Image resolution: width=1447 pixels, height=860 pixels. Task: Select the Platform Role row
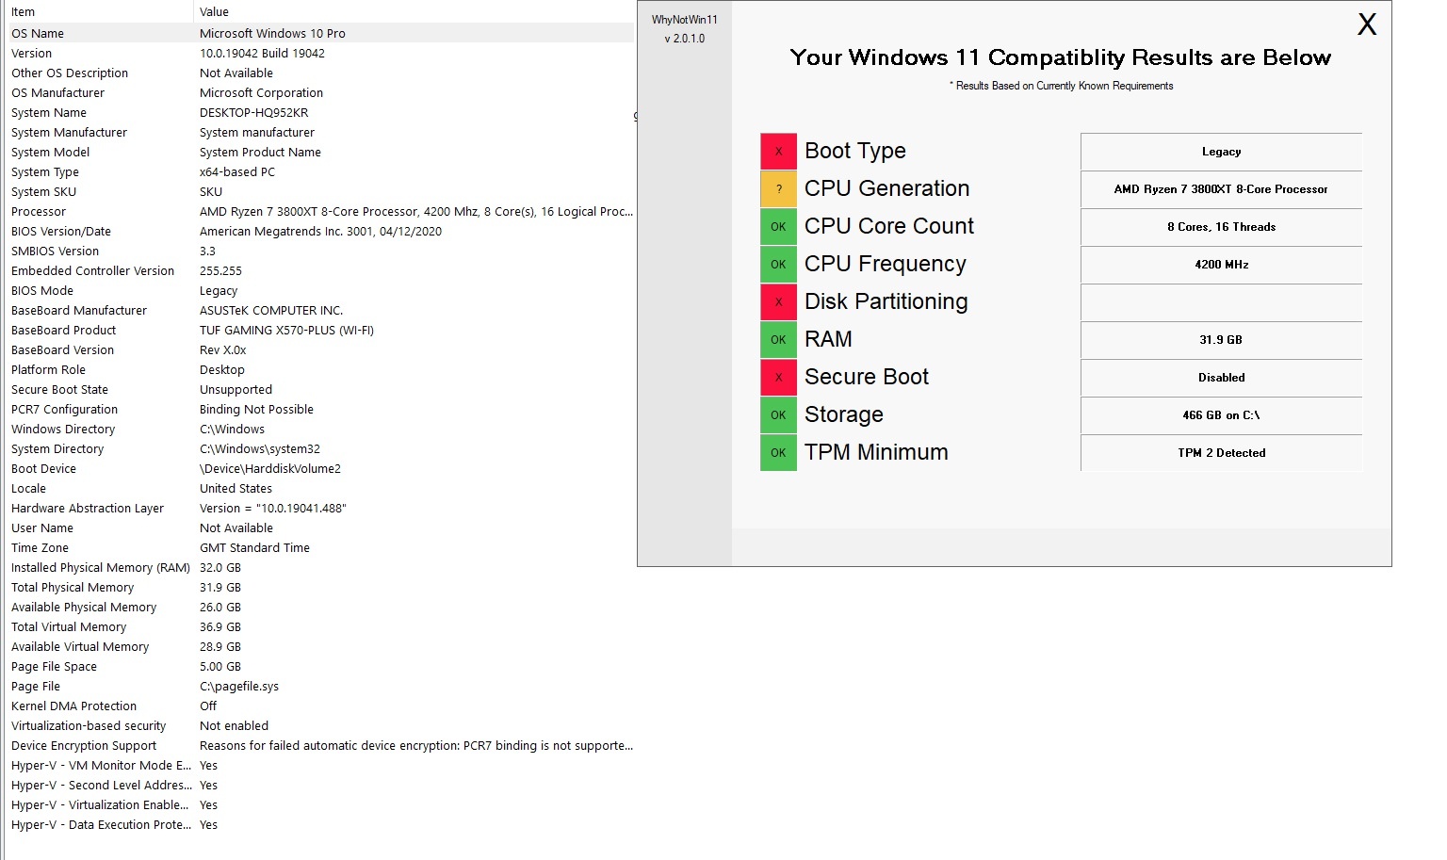click(319, 369)
